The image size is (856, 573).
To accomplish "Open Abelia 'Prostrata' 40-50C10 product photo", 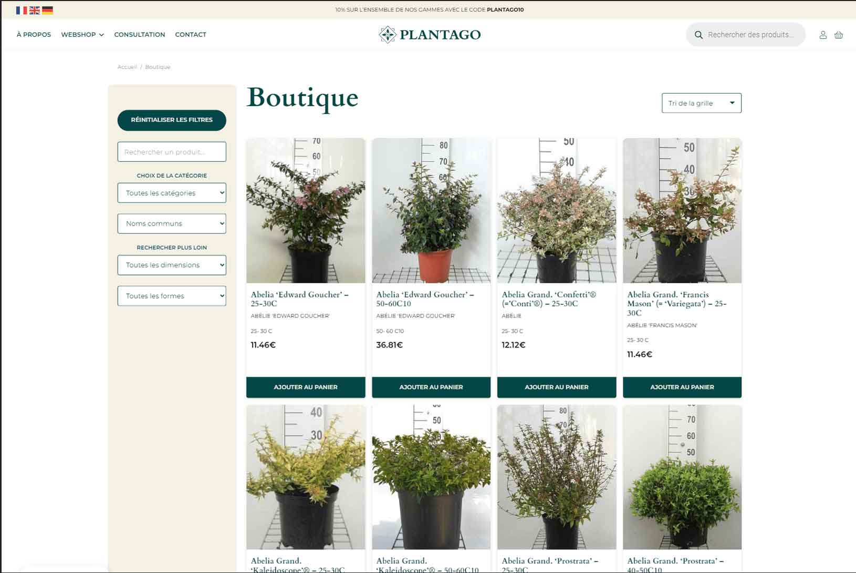I will click(682, 477).
